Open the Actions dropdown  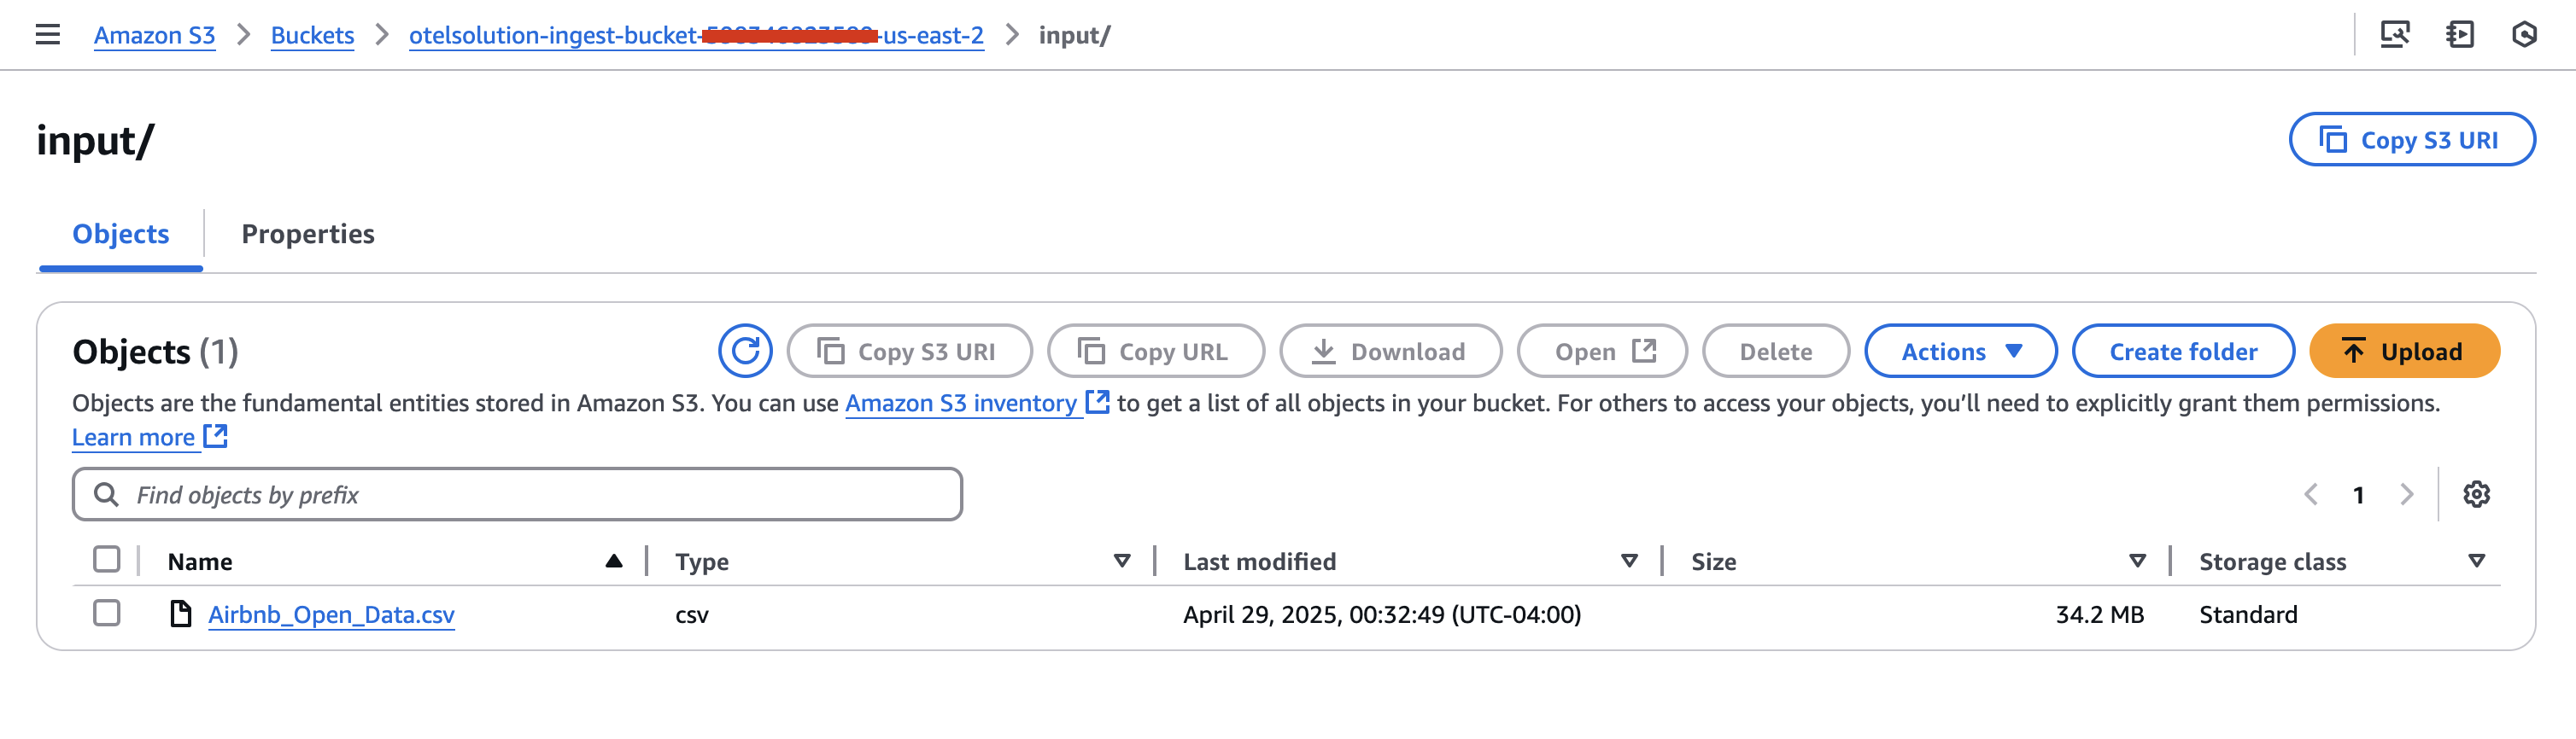[1960, 352]
